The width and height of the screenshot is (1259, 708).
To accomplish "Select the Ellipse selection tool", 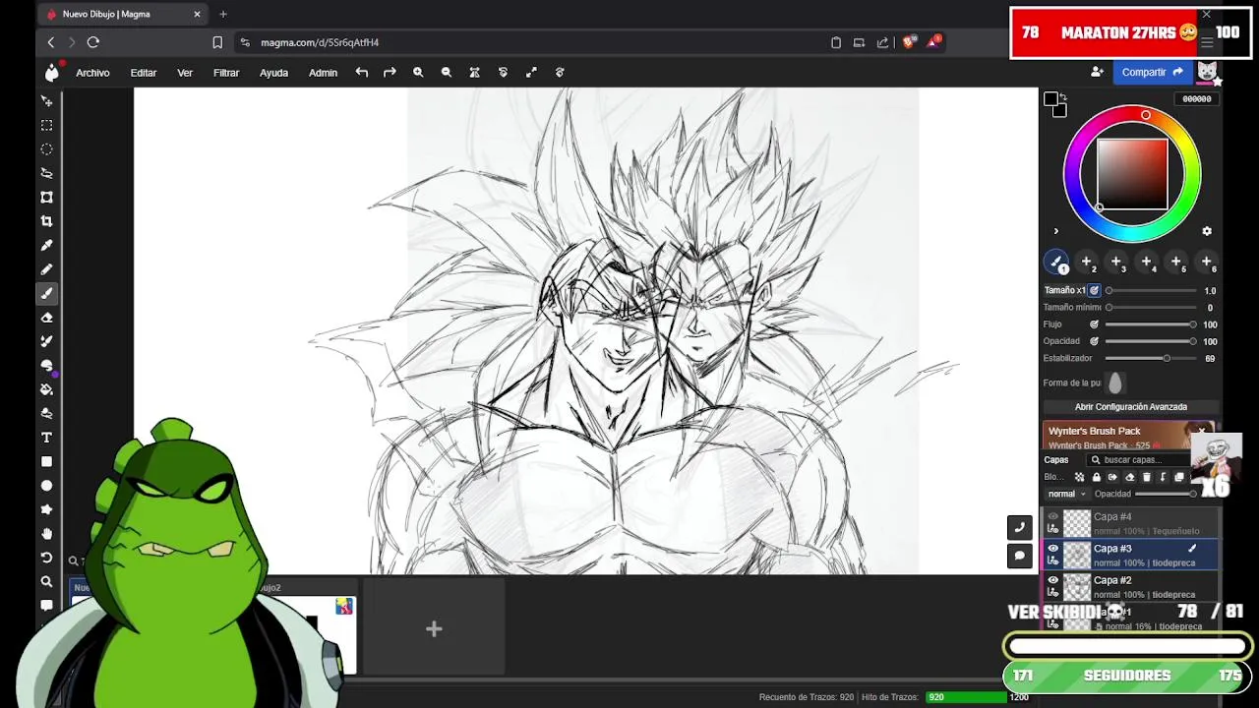I will tap(46, 149).
